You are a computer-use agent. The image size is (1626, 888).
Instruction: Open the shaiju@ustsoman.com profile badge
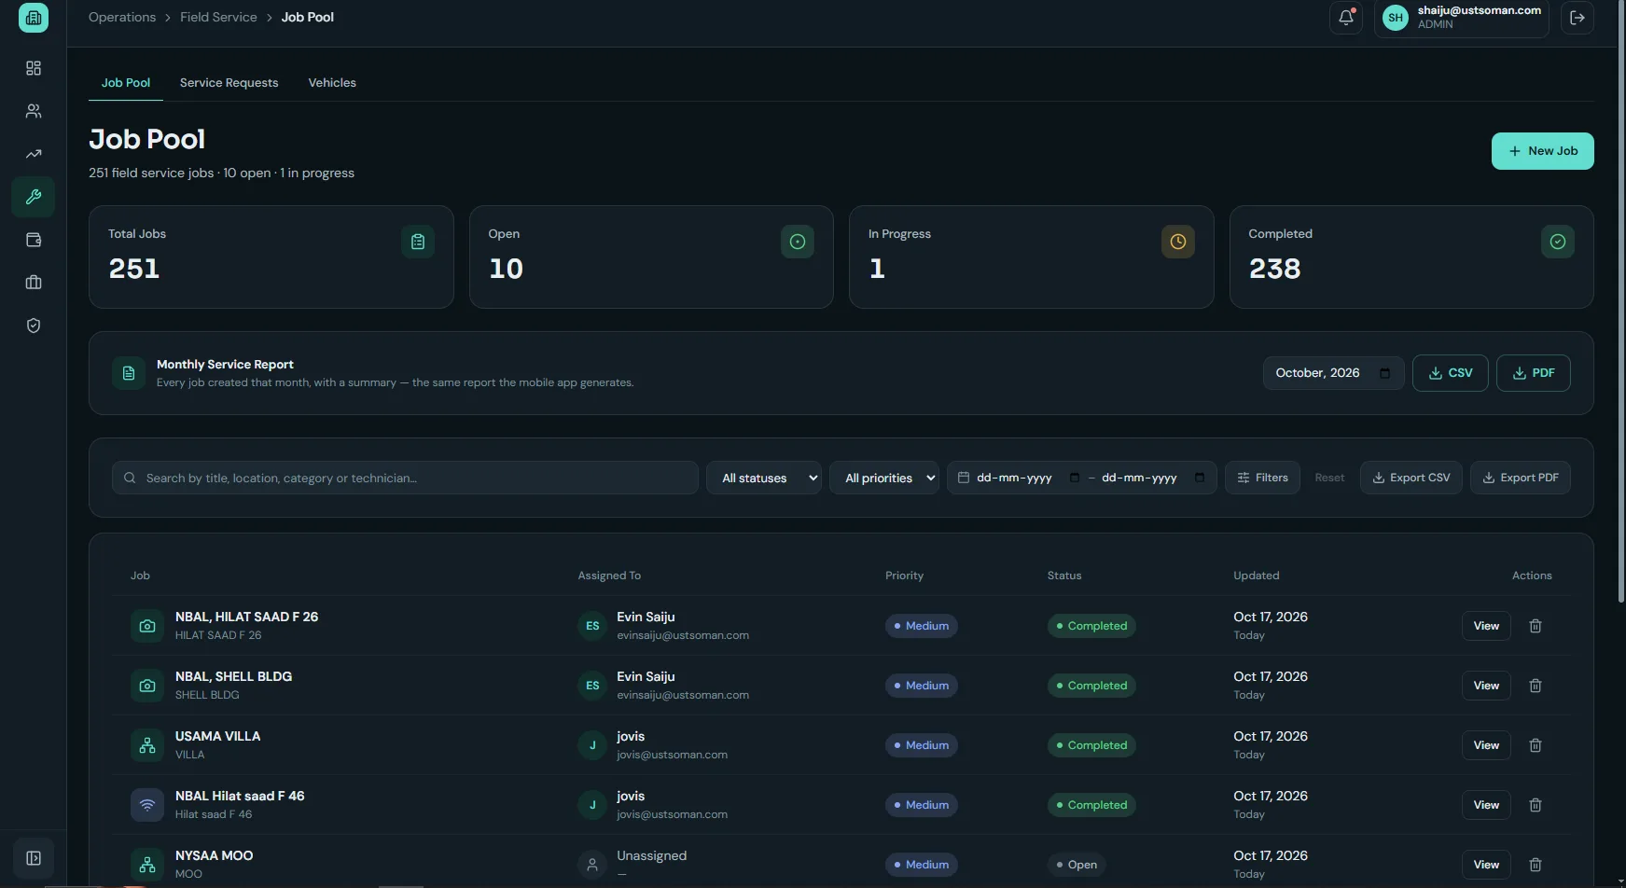(1462, 18)
